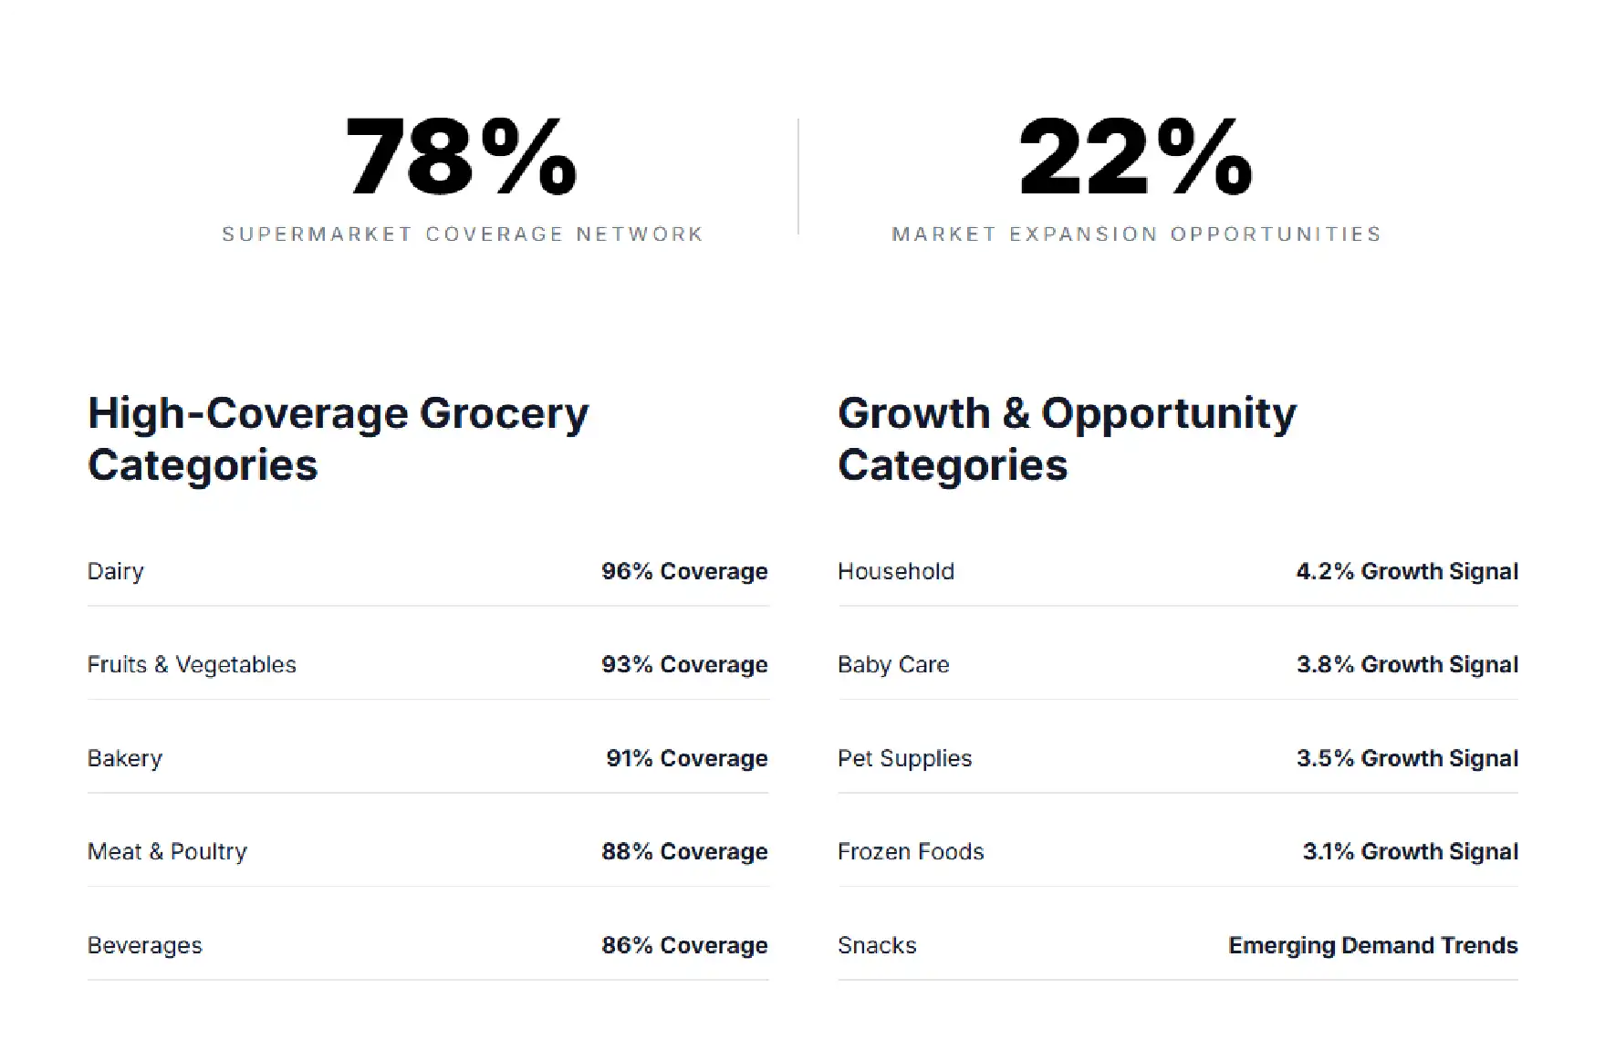Select the Dairy category row
1605x1061 pixels.
428,571
